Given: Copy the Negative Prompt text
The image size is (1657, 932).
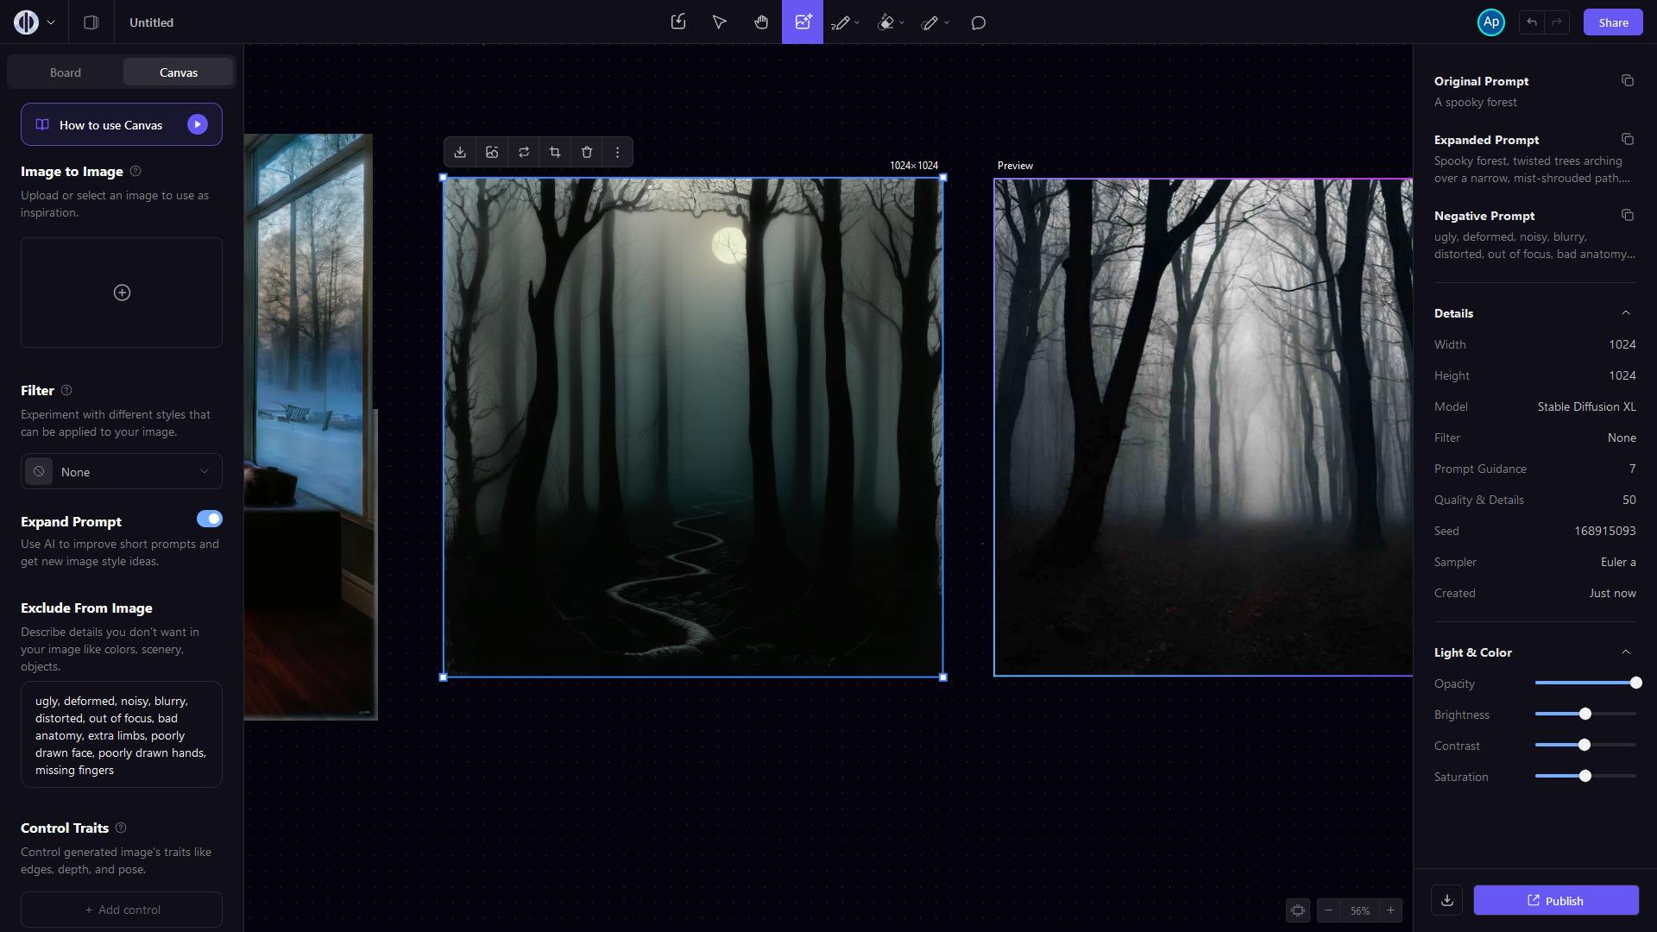Looking at the screenshot, I should click(x=1628, y=215).
